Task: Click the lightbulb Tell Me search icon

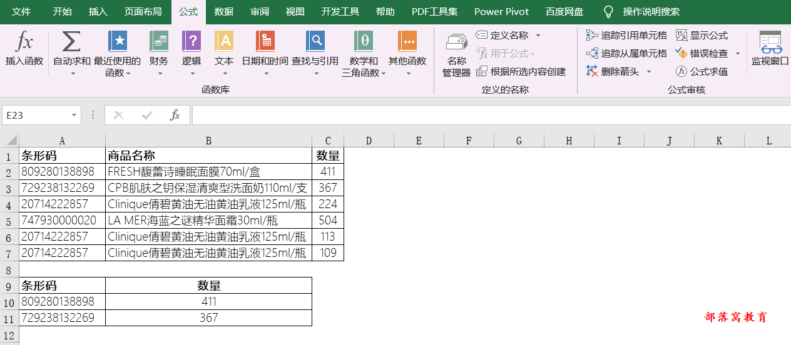Action: (x=608, y=12)
